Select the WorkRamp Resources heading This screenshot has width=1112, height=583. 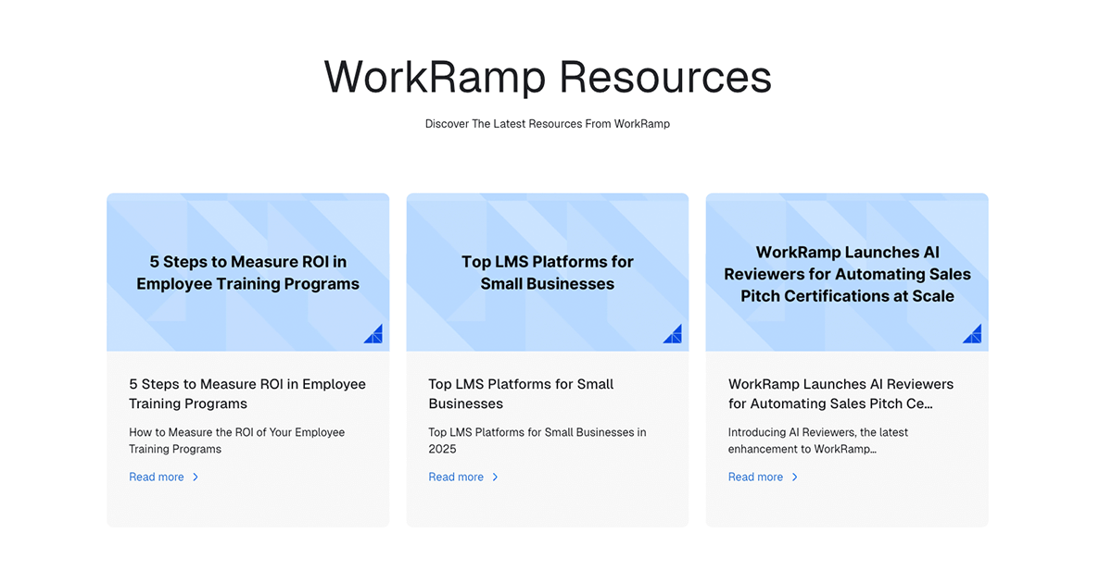click(x=548, y=76)
